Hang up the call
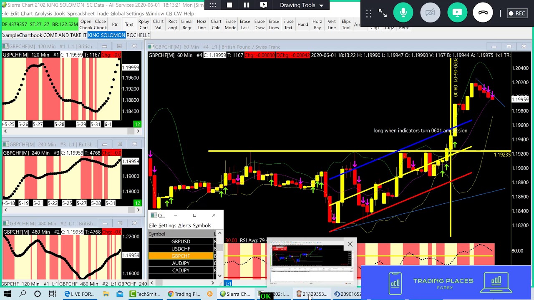This screenshot has height=300, width=534. pos(483,13)
